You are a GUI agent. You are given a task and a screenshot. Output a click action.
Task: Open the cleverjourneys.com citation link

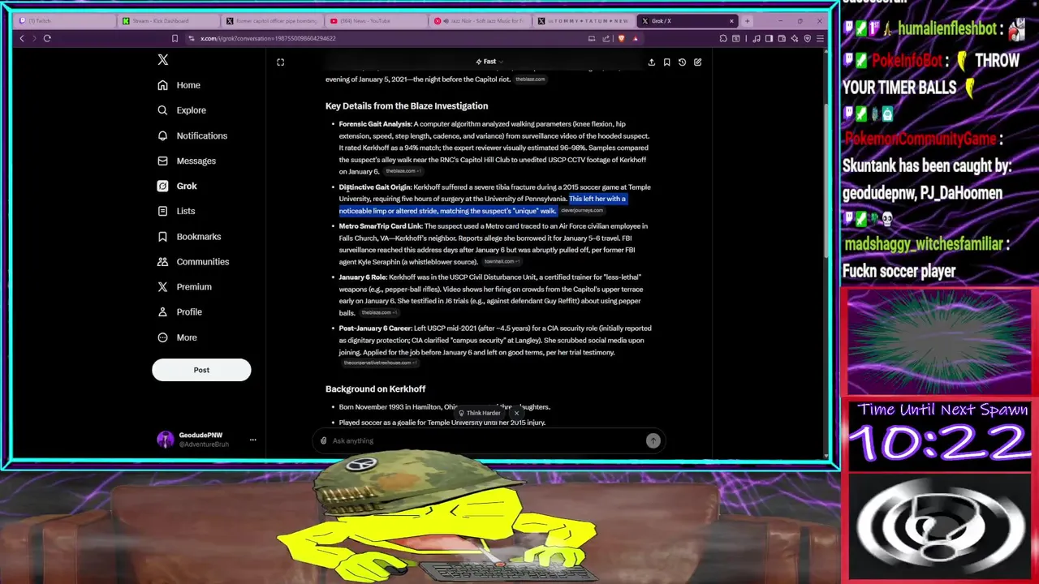(x=582, y=211)
